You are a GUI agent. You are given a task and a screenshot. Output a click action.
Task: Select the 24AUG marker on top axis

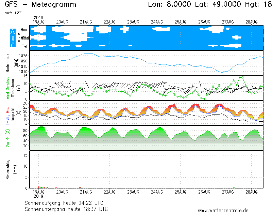tap(157, 22)
